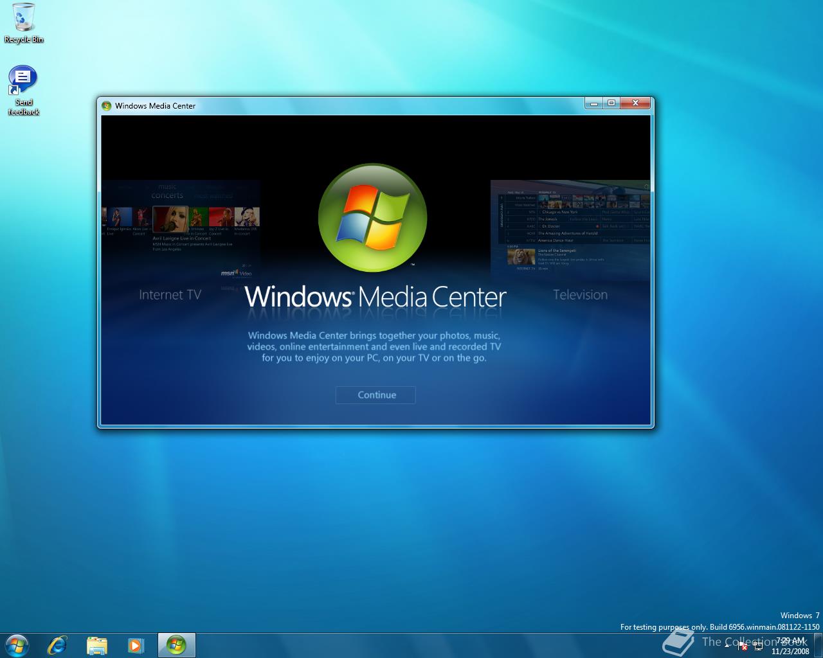823x658 pixels.
Task: Open the Send feedback desktop shortcut
Action: 23,91
